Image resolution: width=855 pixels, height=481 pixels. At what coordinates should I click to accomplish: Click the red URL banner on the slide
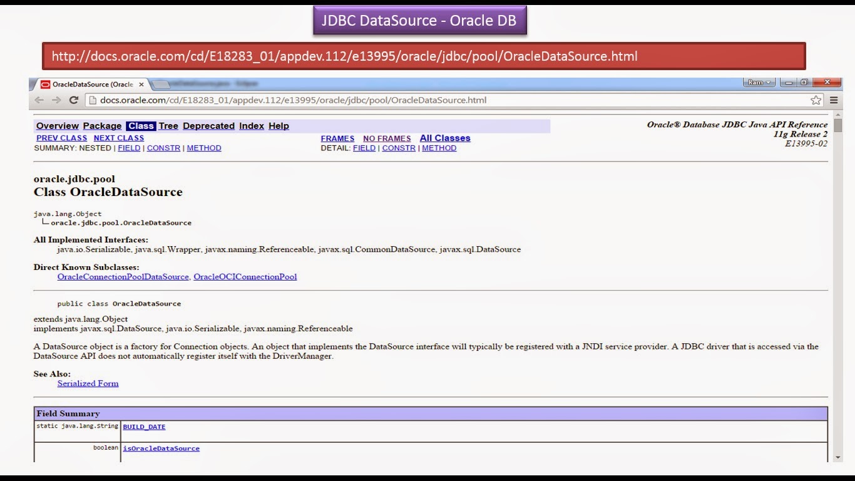[424, 56]
